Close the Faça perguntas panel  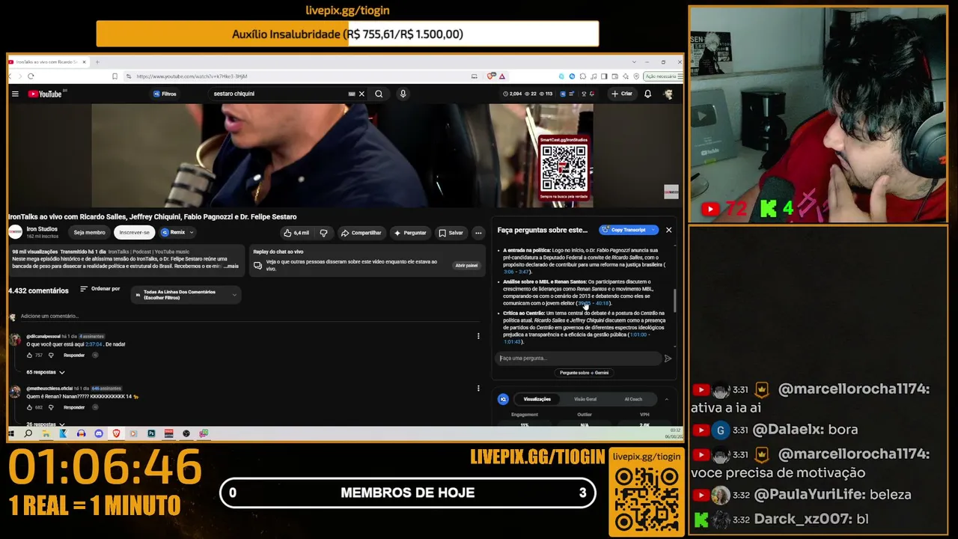[668, 230]
